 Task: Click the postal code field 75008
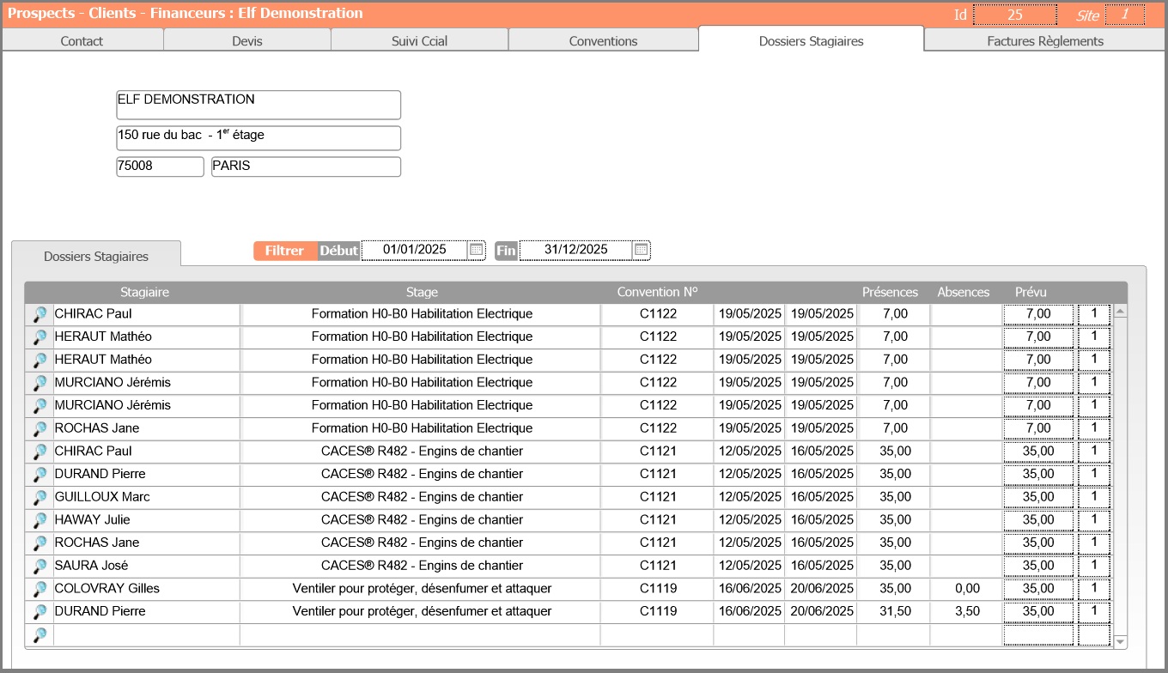click(160, 167)
